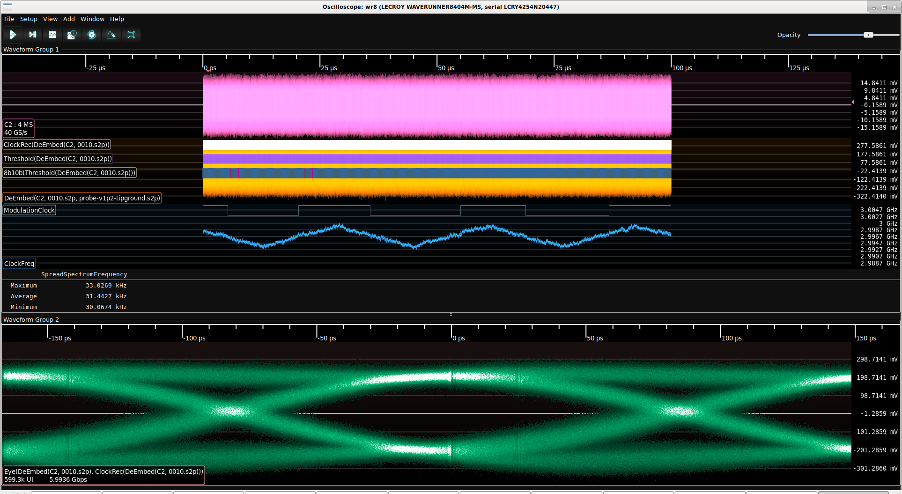Trigger a single acquisition with the play-pause icon
The width and height of the screenshot is (902, 494).
(x=32, y=35)
